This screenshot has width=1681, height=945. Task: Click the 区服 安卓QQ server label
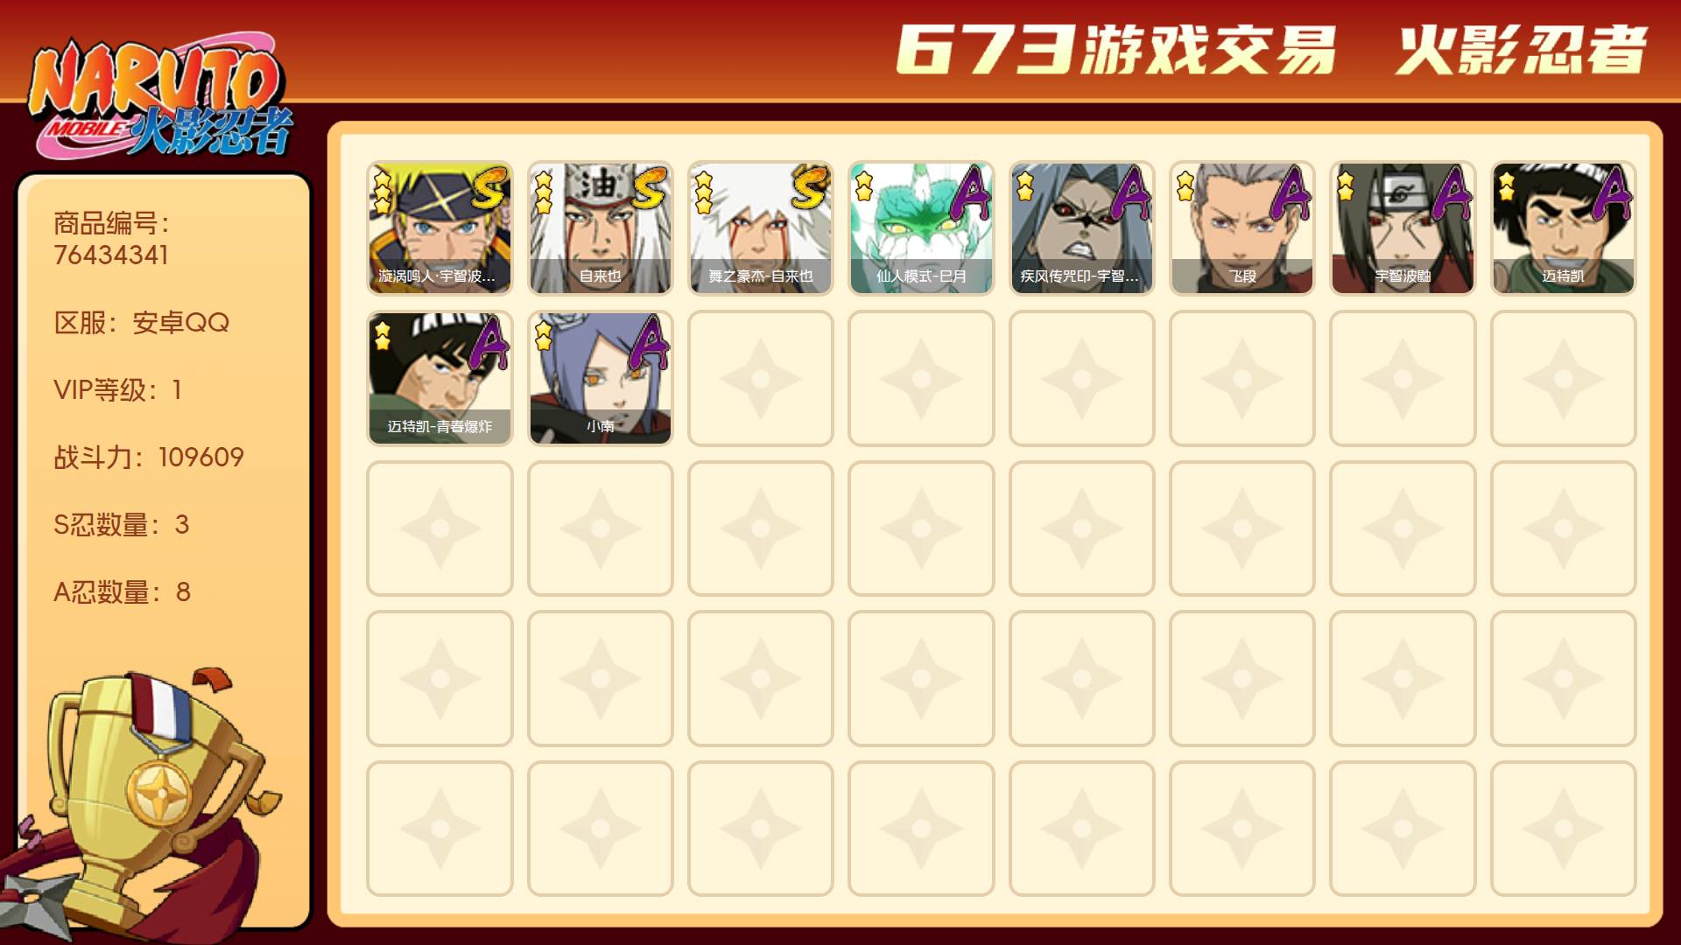(142, 323)
